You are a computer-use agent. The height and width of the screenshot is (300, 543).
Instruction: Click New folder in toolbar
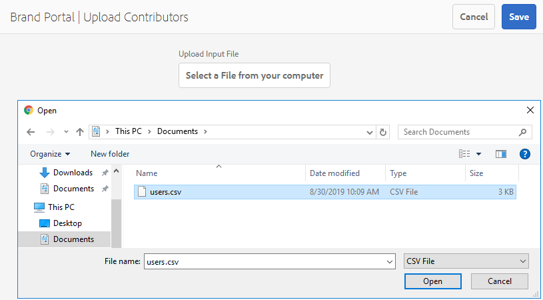tap(110, 154)
